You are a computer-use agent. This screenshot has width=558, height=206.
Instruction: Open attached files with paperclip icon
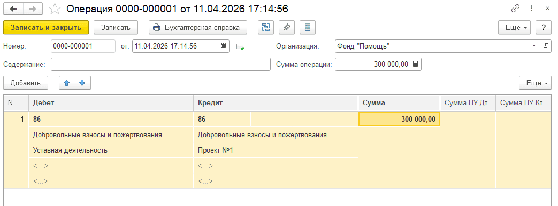pos(286,27)
